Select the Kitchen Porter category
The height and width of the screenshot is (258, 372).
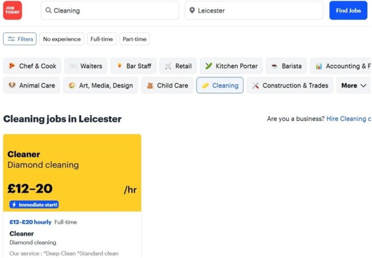pos(231,66)
